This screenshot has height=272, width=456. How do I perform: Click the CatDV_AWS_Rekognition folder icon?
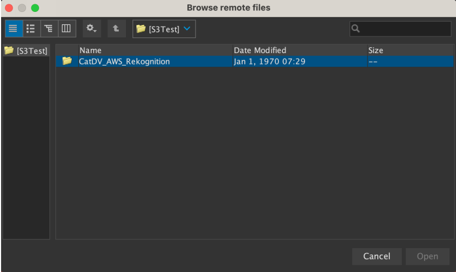coord(67,61)
